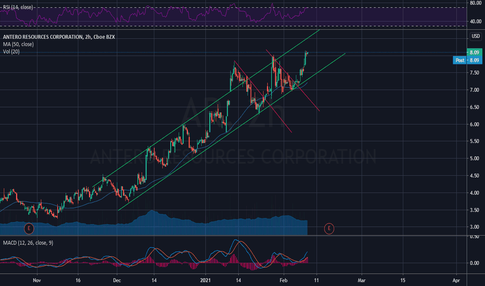Click the MACD 0.00 axis label
Screen dimensions: 485x286
474,263
